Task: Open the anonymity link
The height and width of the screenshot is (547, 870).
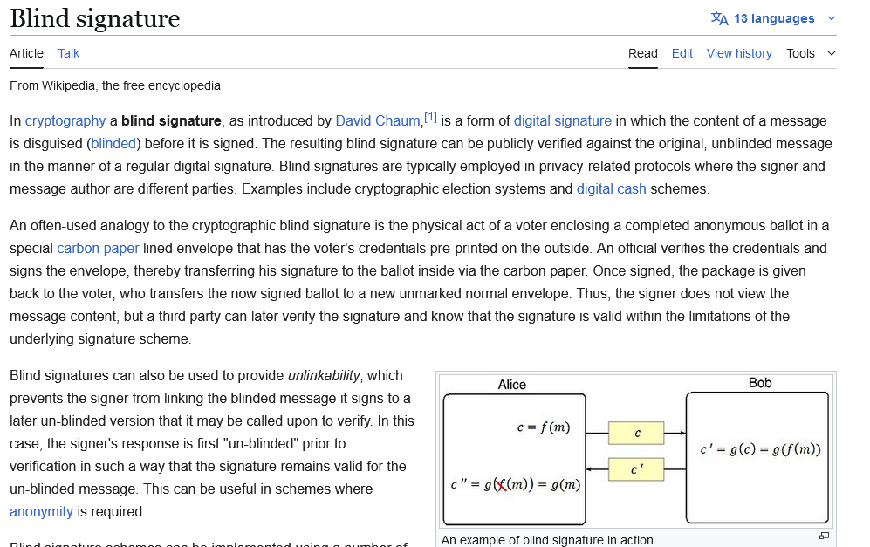Action: click(41, 511)
